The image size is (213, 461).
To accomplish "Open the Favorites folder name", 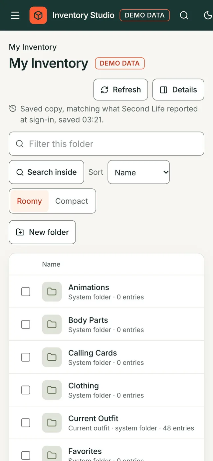I will click(85, 451).
